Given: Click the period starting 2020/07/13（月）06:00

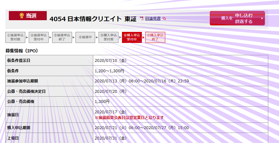Looking at the screenshot, I should [x=142, y=81].
